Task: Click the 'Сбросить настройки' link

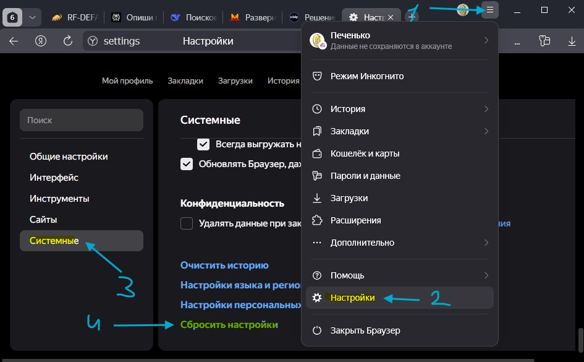Action: [229, 325]
